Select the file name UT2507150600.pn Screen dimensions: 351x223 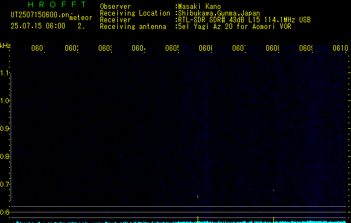(40, 15)
